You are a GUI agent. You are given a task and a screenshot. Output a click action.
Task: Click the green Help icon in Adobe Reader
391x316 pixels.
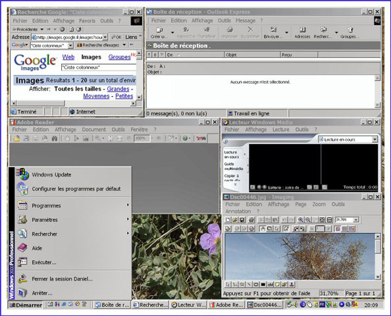coord(185,138)
